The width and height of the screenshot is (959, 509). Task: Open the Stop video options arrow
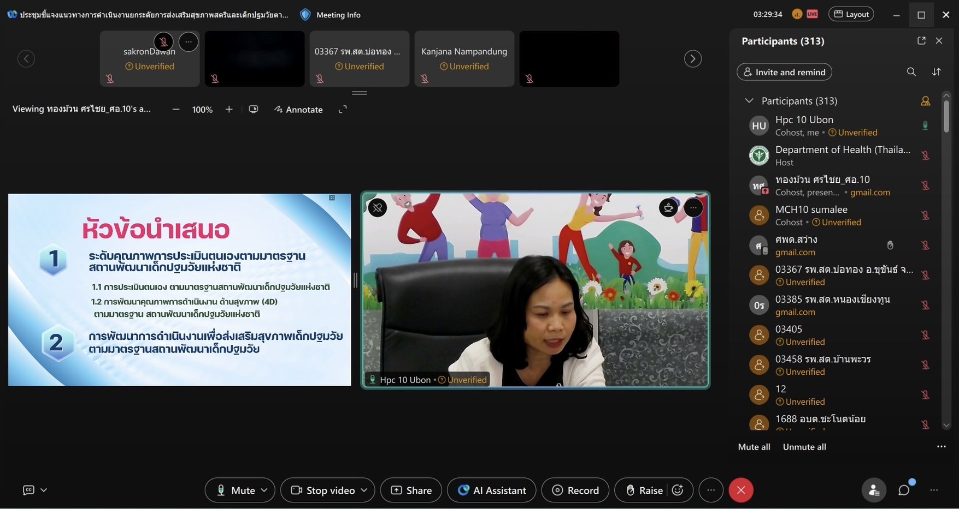click(x=364, y=490)
